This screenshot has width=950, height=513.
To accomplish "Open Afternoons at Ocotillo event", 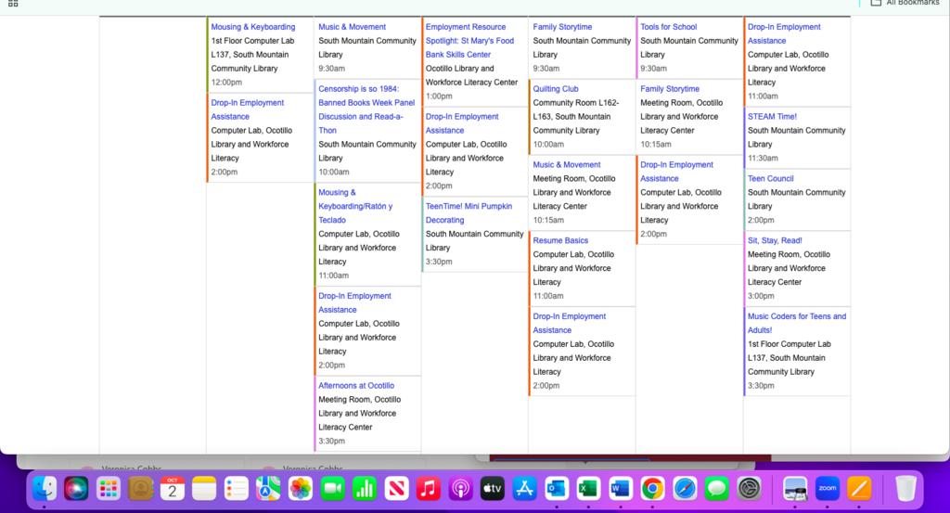I will [x=356, y=385].
